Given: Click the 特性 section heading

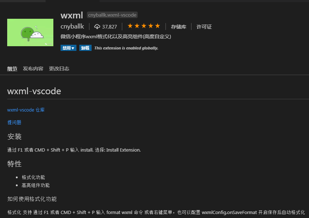Looking at the screenshot, I should point(14,164).
